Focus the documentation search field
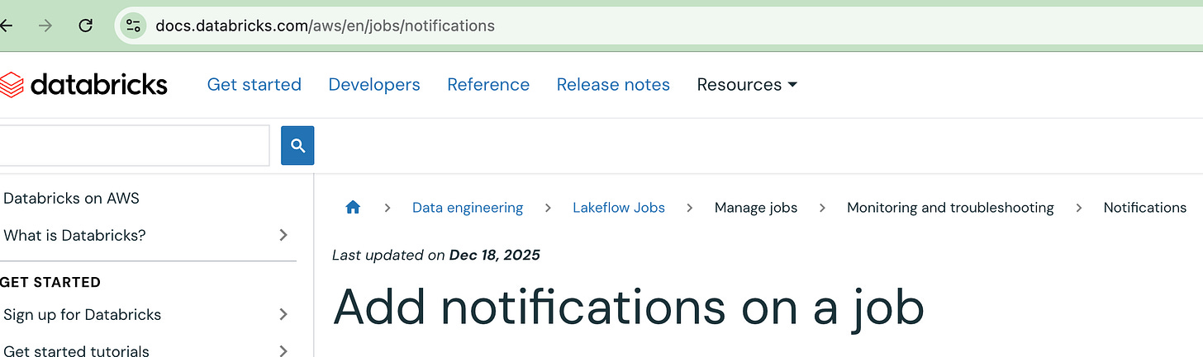 pyautogui.click(x=135, y=146)
